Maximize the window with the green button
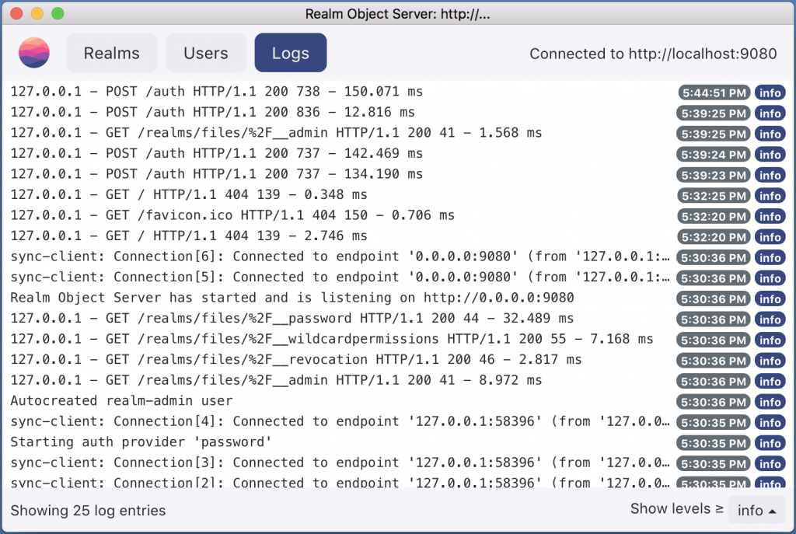 58,13
